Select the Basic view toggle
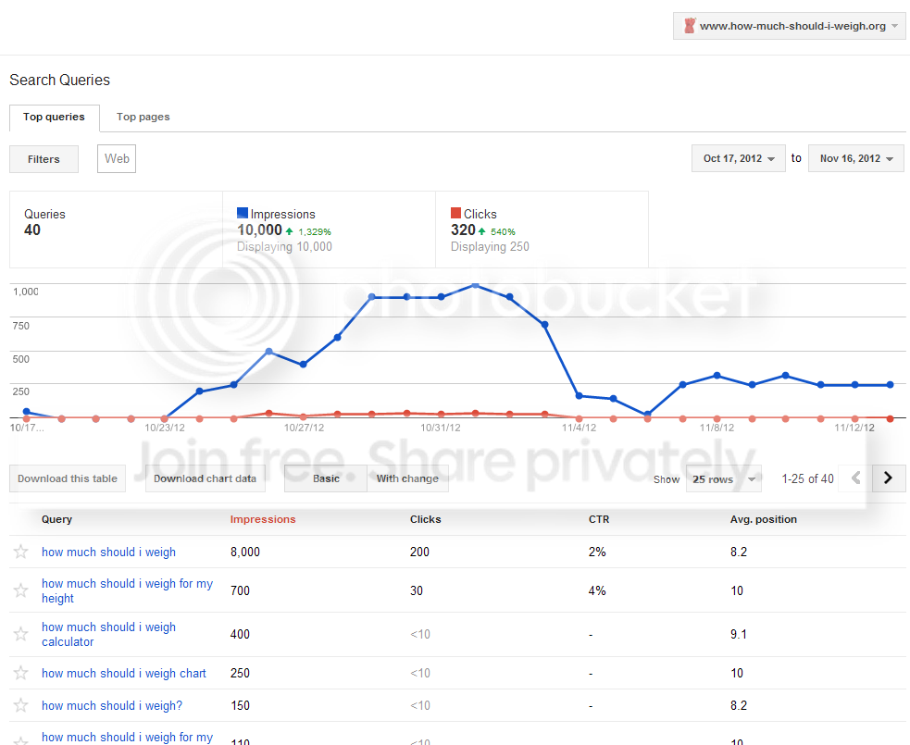 [326, 478]
